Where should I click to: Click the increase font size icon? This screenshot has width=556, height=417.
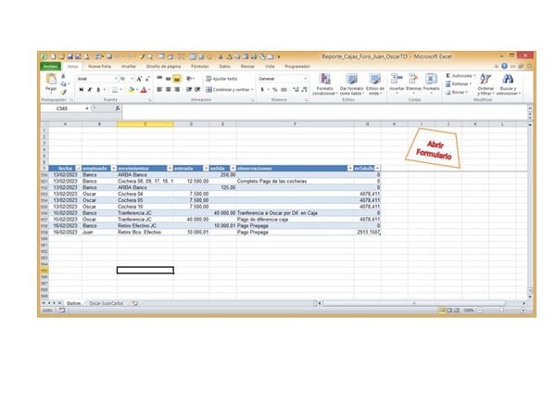pos(139,79)
